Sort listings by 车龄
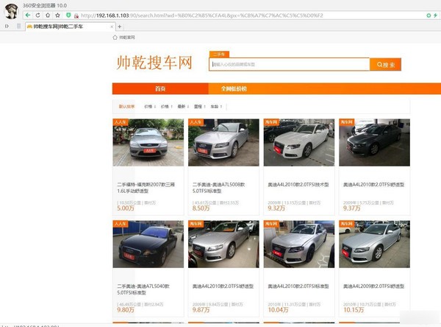 click(x=215, y=106)
